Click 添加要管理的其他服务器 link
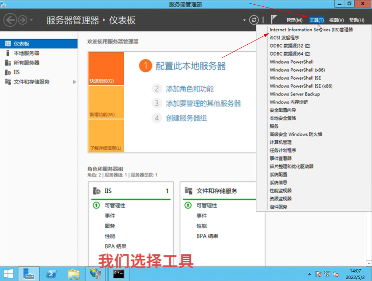Image resolution: width=372 pixels, height=281 pixels. [x=203, y=103]
